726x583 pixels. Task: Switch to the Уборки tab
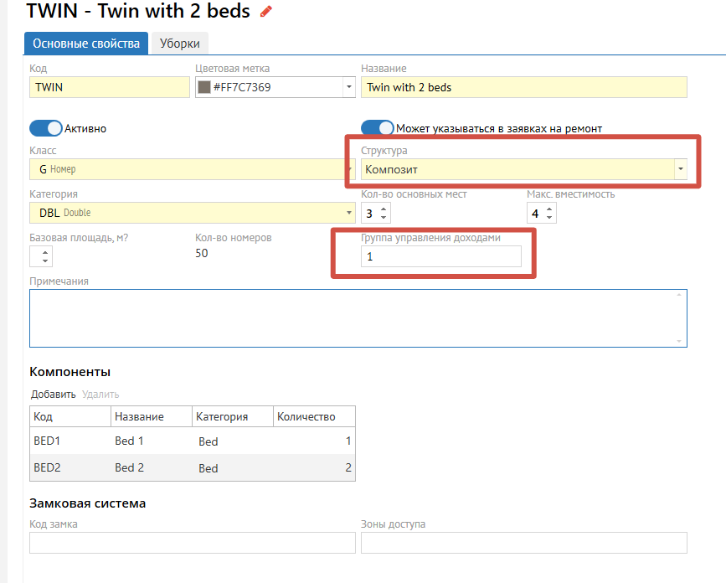click(x=179, y=44)
